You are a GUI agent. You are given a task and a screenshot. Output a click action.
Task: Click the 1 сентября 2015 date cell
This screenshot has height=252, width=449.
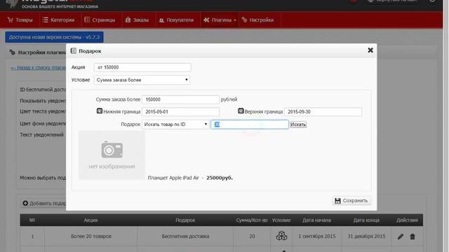click(316, 237)
